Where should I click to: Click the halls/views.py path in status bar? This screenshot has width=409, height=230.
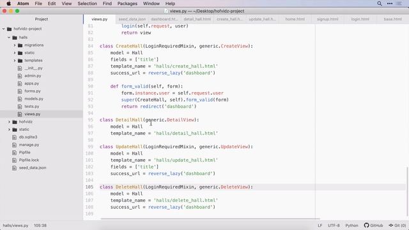coord(15,226)
